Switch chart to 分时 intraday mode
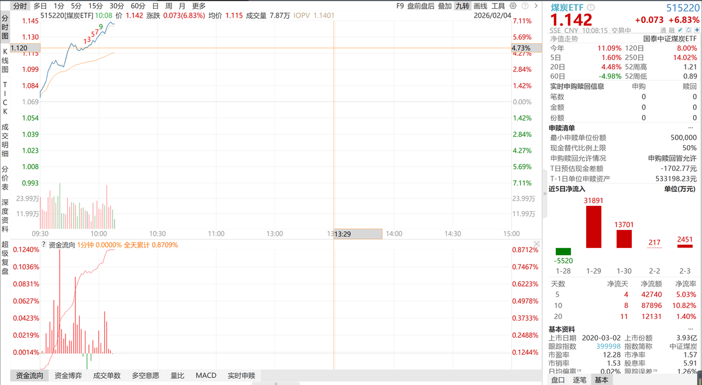 tap(19, 5)
